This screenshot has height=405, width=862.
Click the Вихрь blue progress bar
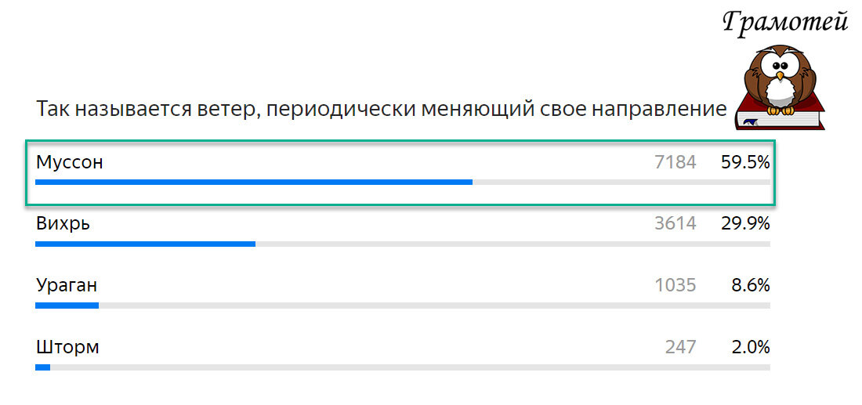pyautogui.click(x=145, y=244)
